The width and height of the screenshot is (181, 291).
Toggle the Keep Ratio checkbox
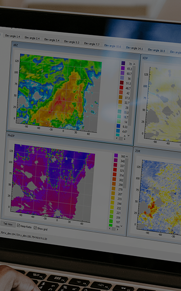tap(18, 225)
